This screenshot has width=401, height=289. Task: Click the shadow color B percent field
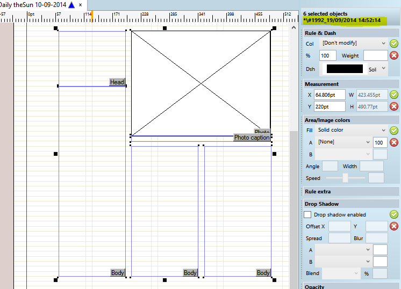(x=380, y=262)
